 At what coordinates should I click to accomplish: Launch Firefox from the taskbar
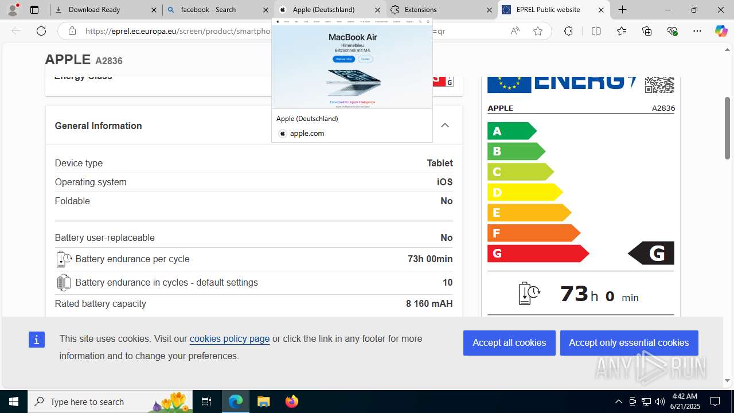click(x=291, y=402)
